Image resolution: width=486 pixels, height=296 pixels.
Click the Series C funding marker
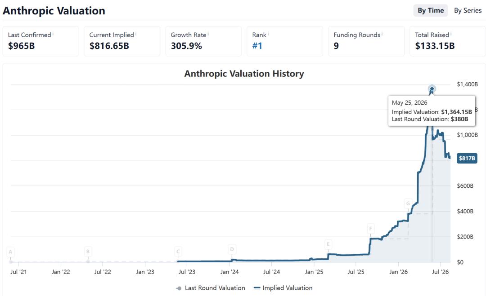[x=178, y=252]
